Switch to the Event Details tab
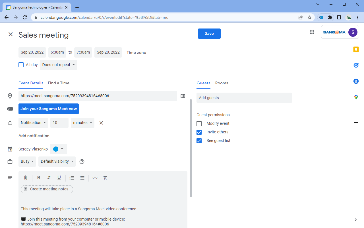The image size is (364, 228). point(31,83)
